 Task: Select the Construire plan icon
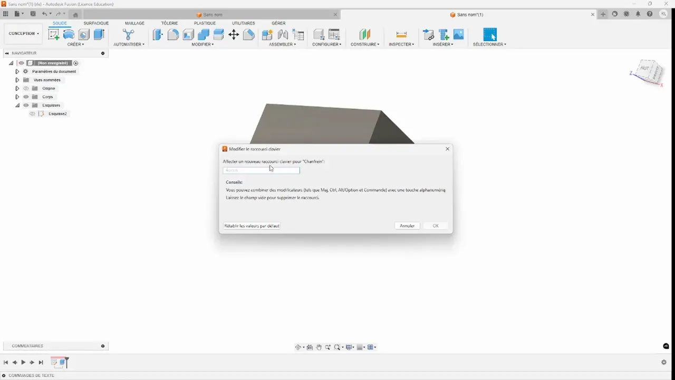(x=364, y=34)
